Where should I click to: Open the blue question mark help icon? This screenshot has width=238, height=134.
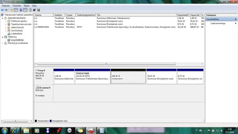tap(21, 10)
